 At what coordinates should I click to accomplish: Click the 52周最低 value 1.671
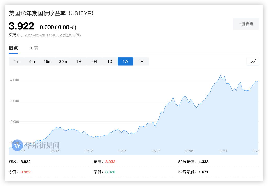click(203, 172)
